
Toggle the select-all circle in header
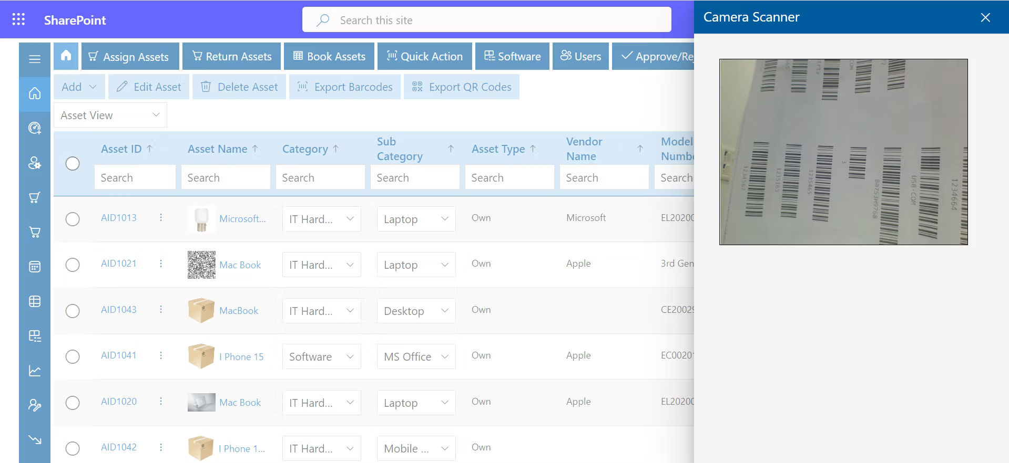pos(73,163)
